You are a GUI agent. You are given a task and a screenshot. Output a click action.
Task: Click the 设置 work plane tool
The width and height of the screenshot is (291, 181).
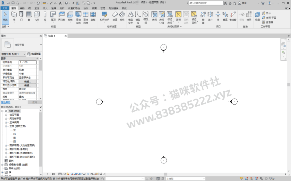point(257,16)
